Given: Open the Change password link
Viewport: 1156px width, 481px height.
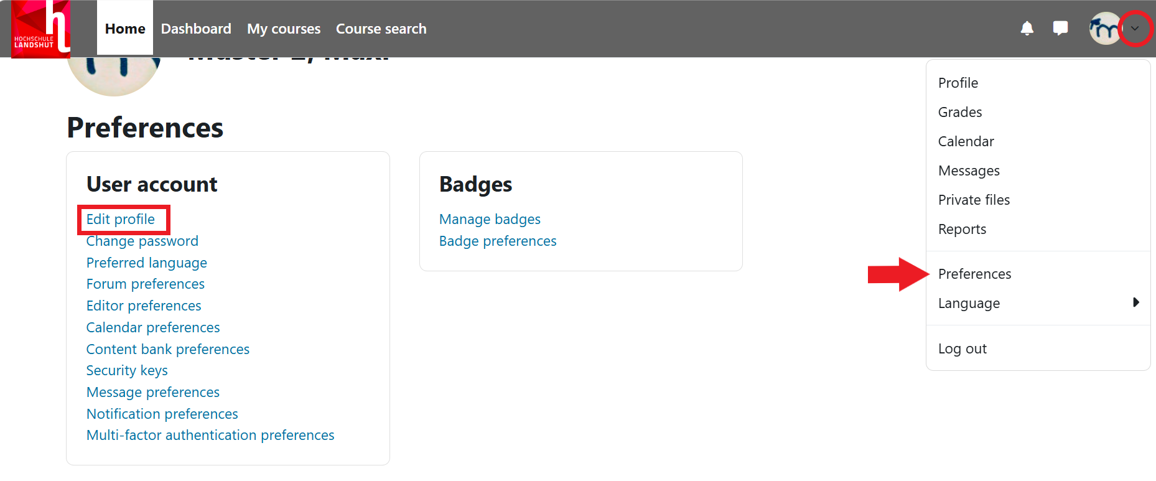Looking at the screenshot, I should click(x=142, y=241).
